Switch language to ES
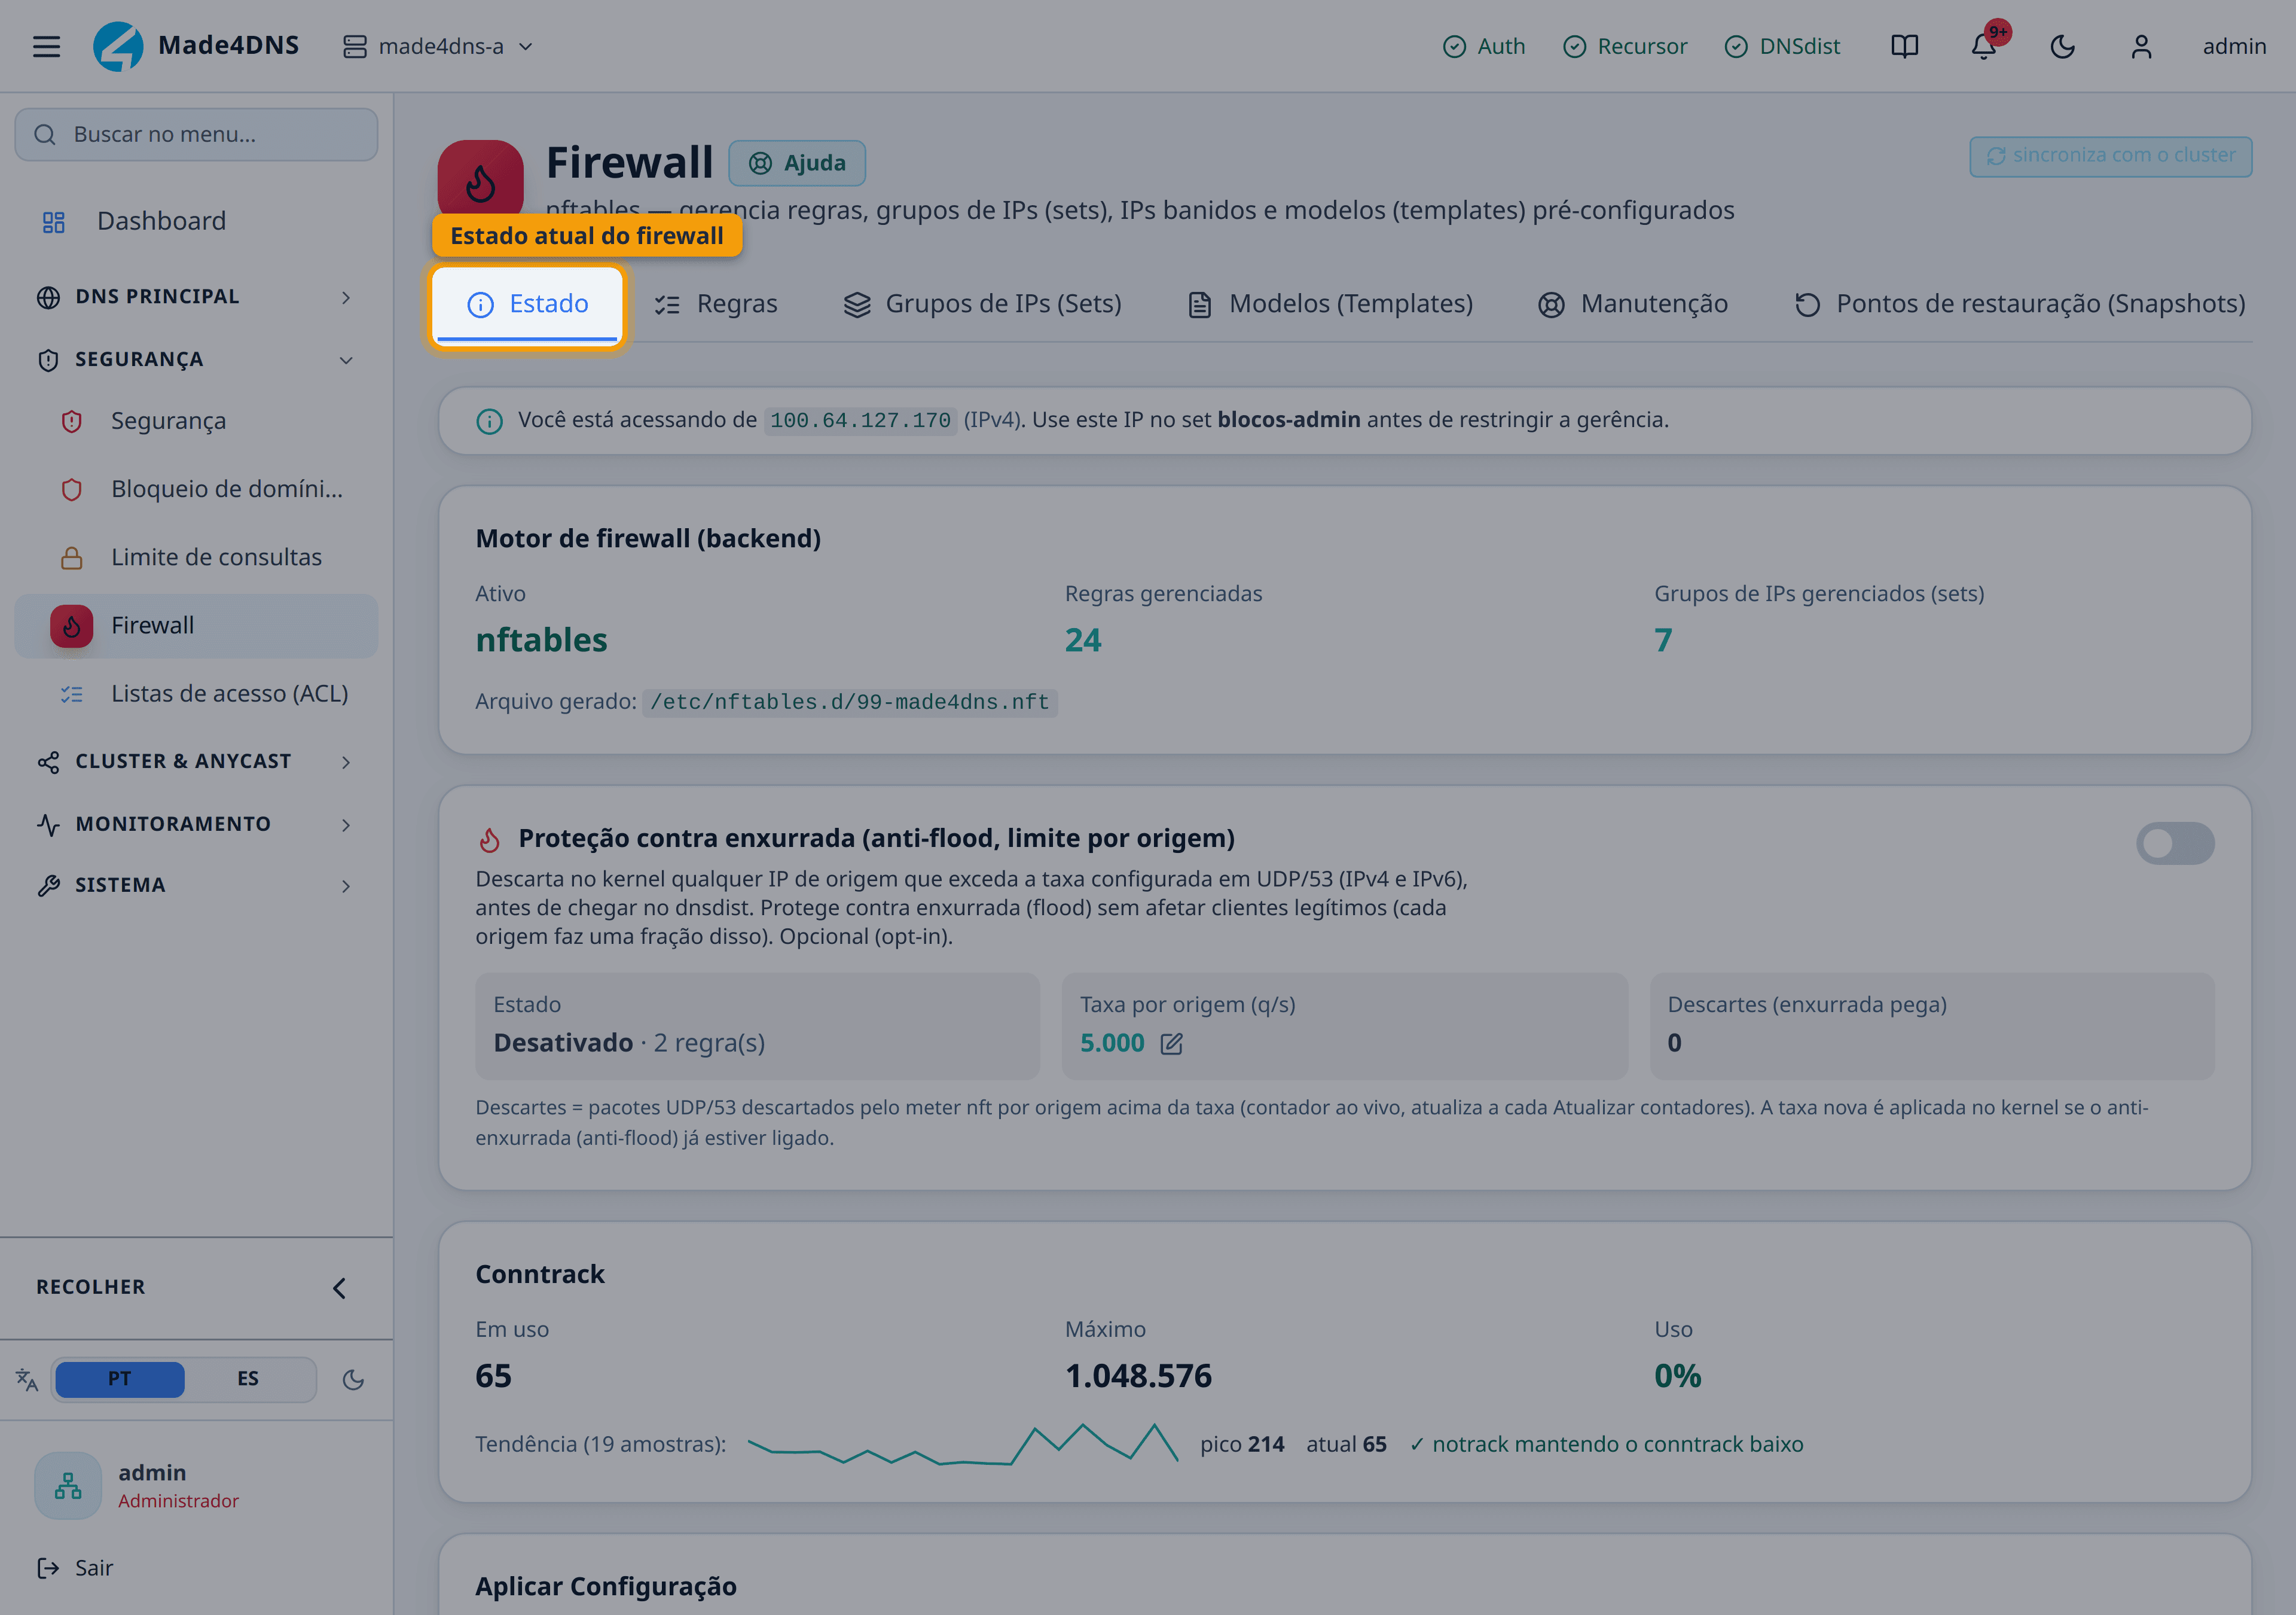Image resolution: width=2296 pixels, height=1615 pixels. click(248, 1379)
